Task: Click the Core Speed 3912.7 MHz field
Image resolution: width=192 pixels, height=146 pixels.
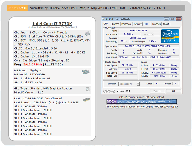Action: point(127,65)
